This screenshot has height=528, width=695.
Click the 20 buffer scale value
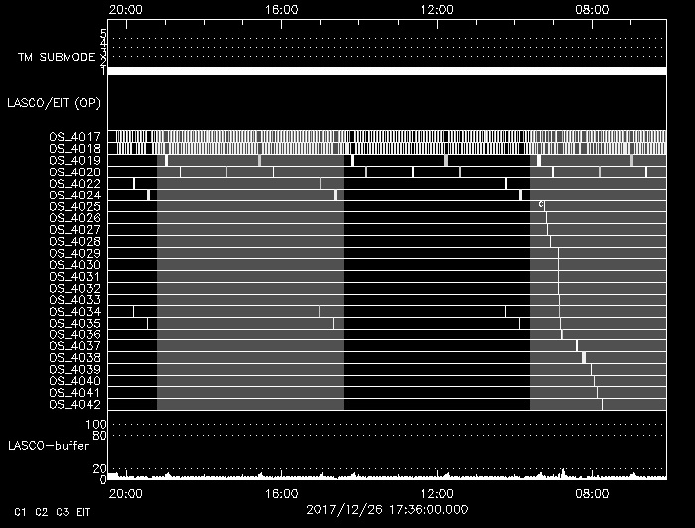99,468
